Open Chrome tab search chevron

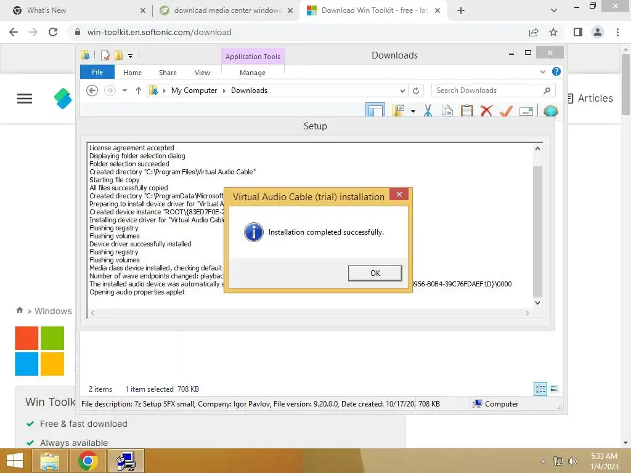click(554, 10)
